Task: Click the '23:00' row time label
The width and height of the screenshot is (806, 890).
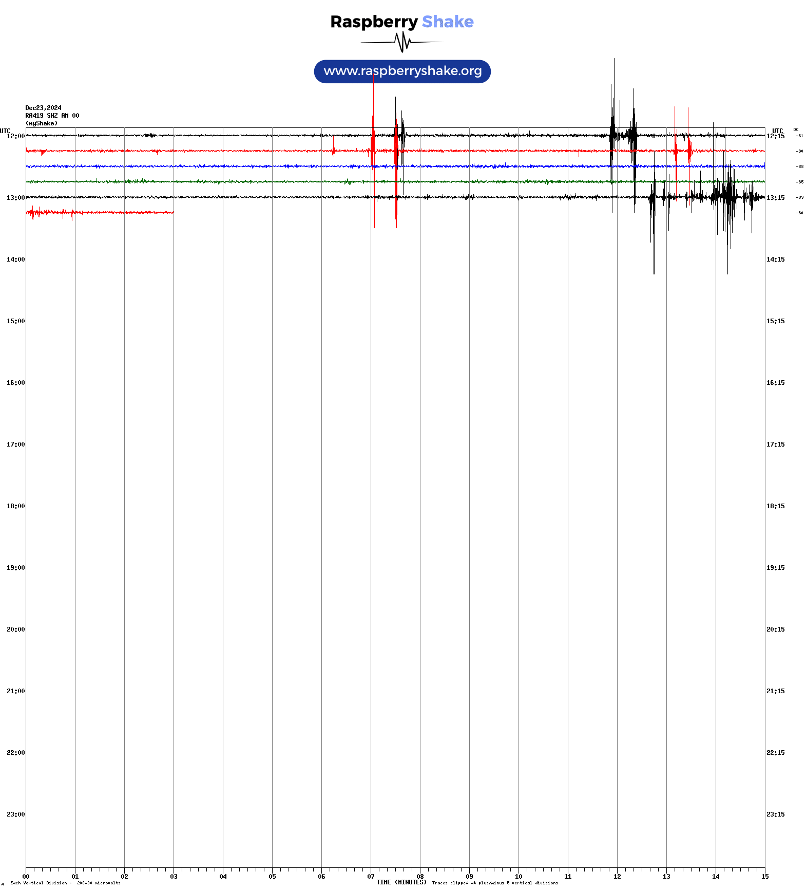Action: coord(16,814)
